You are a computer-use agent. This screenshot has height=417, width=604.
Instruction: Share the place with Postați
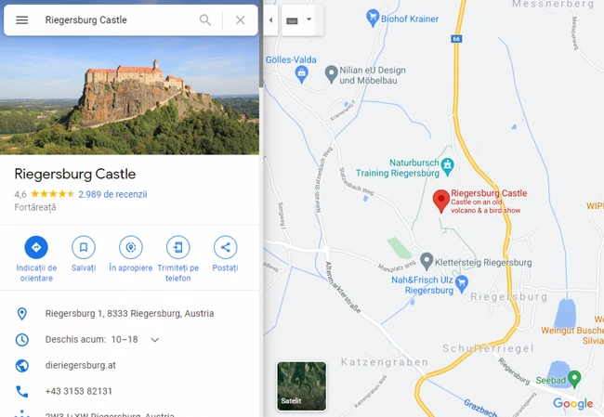coord(226,254)
